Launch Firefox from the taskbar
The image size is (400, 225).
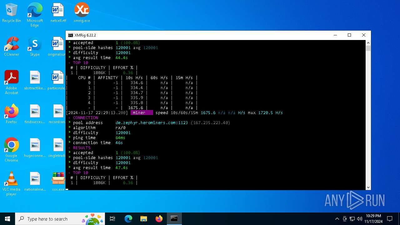pos(159,219)
